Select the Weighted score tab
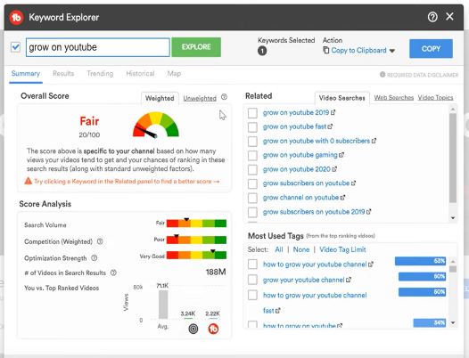Image resolution: width=469 pixels, height=358 pixels. click(160, 98)
